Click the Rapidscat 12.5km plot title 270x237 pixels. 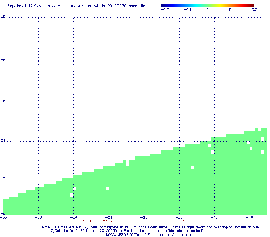(x=77, y=6)
